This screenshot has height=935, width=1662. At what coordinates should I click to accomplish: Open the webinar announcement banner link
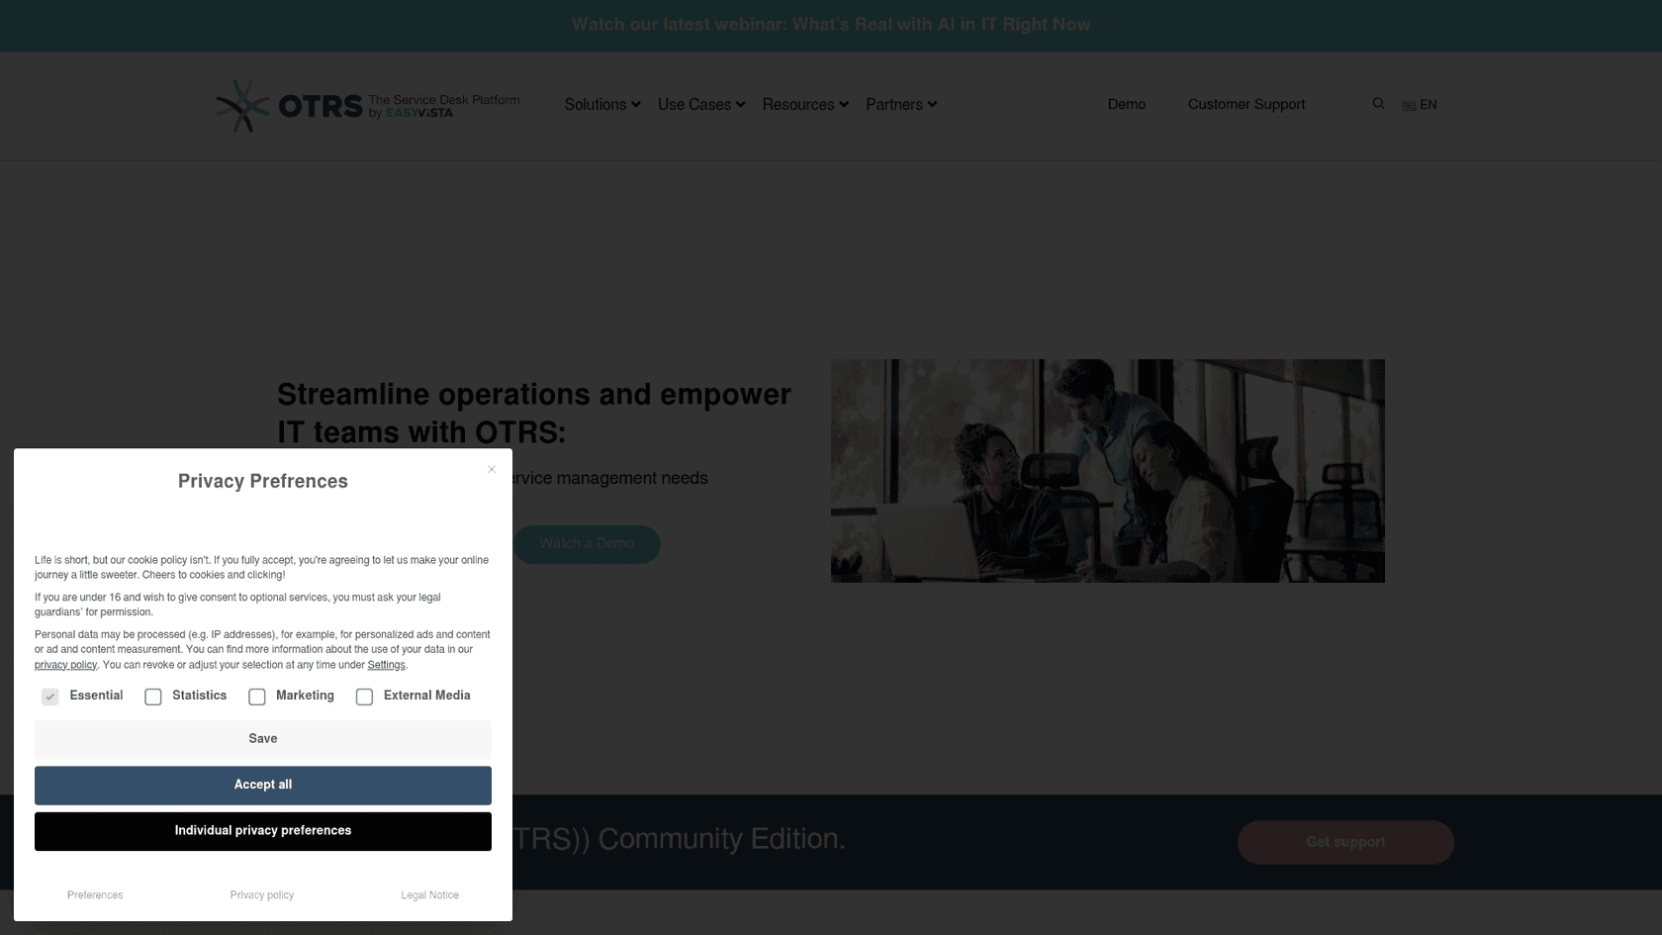(831, 25)
